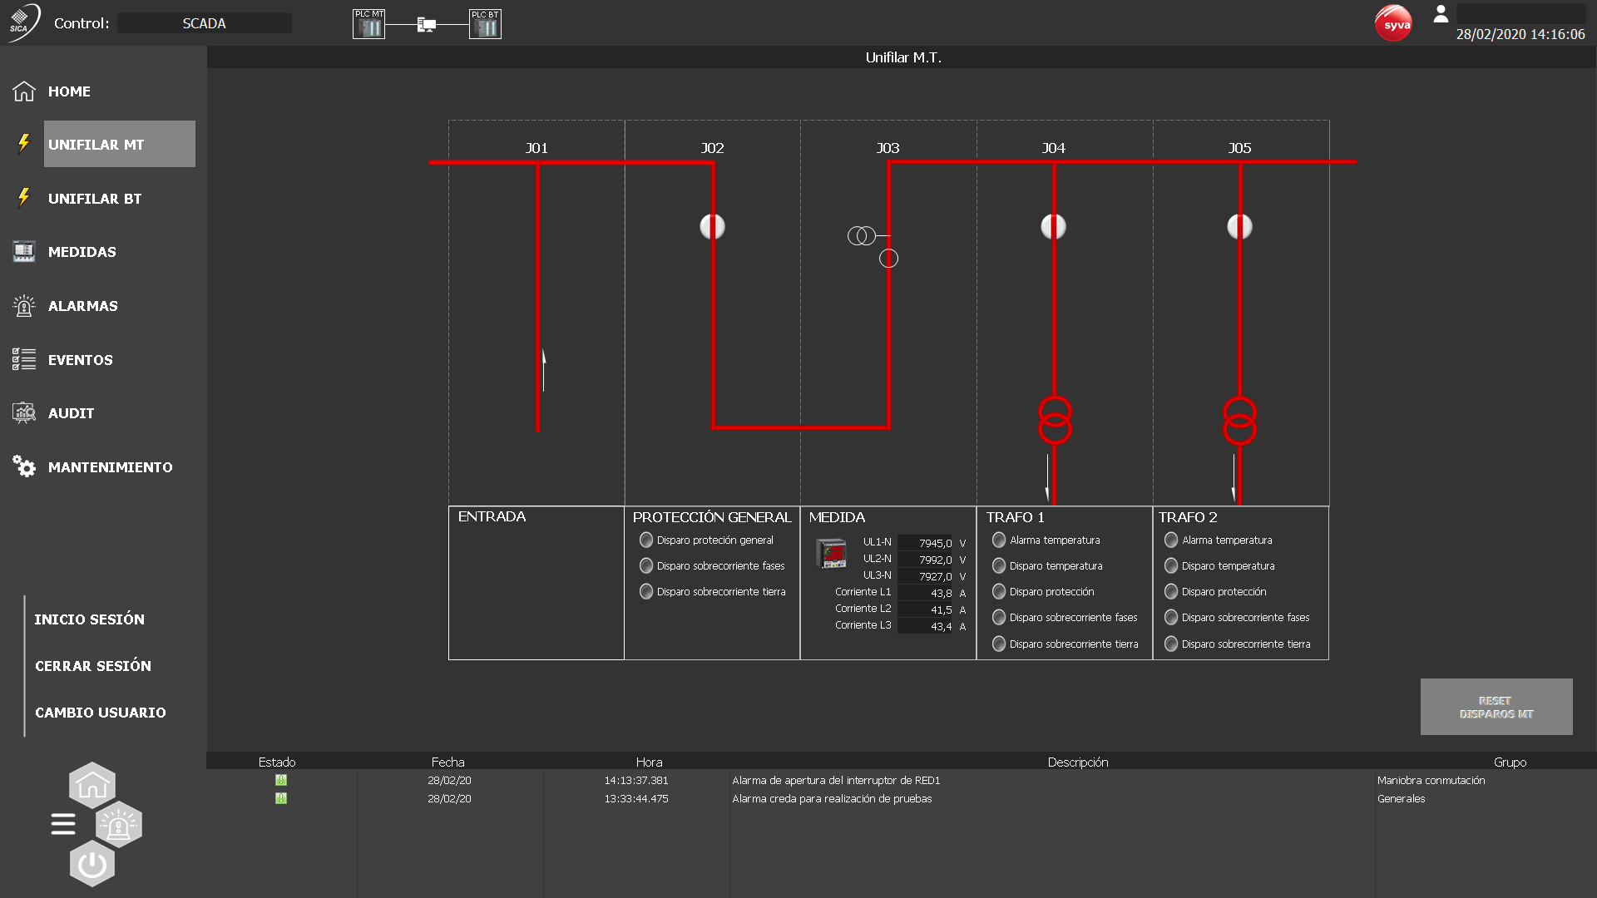Click the hexagonal alarm siren icon
The image size is (1597, 898).
point(119,825)
